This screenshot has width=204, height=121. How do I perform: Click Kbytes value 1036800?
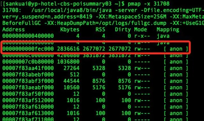68,62
